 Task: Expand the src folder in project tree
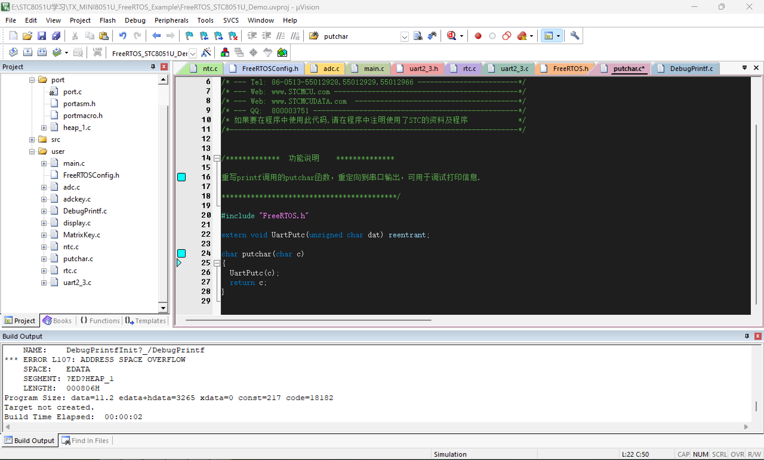click(32, 140)
